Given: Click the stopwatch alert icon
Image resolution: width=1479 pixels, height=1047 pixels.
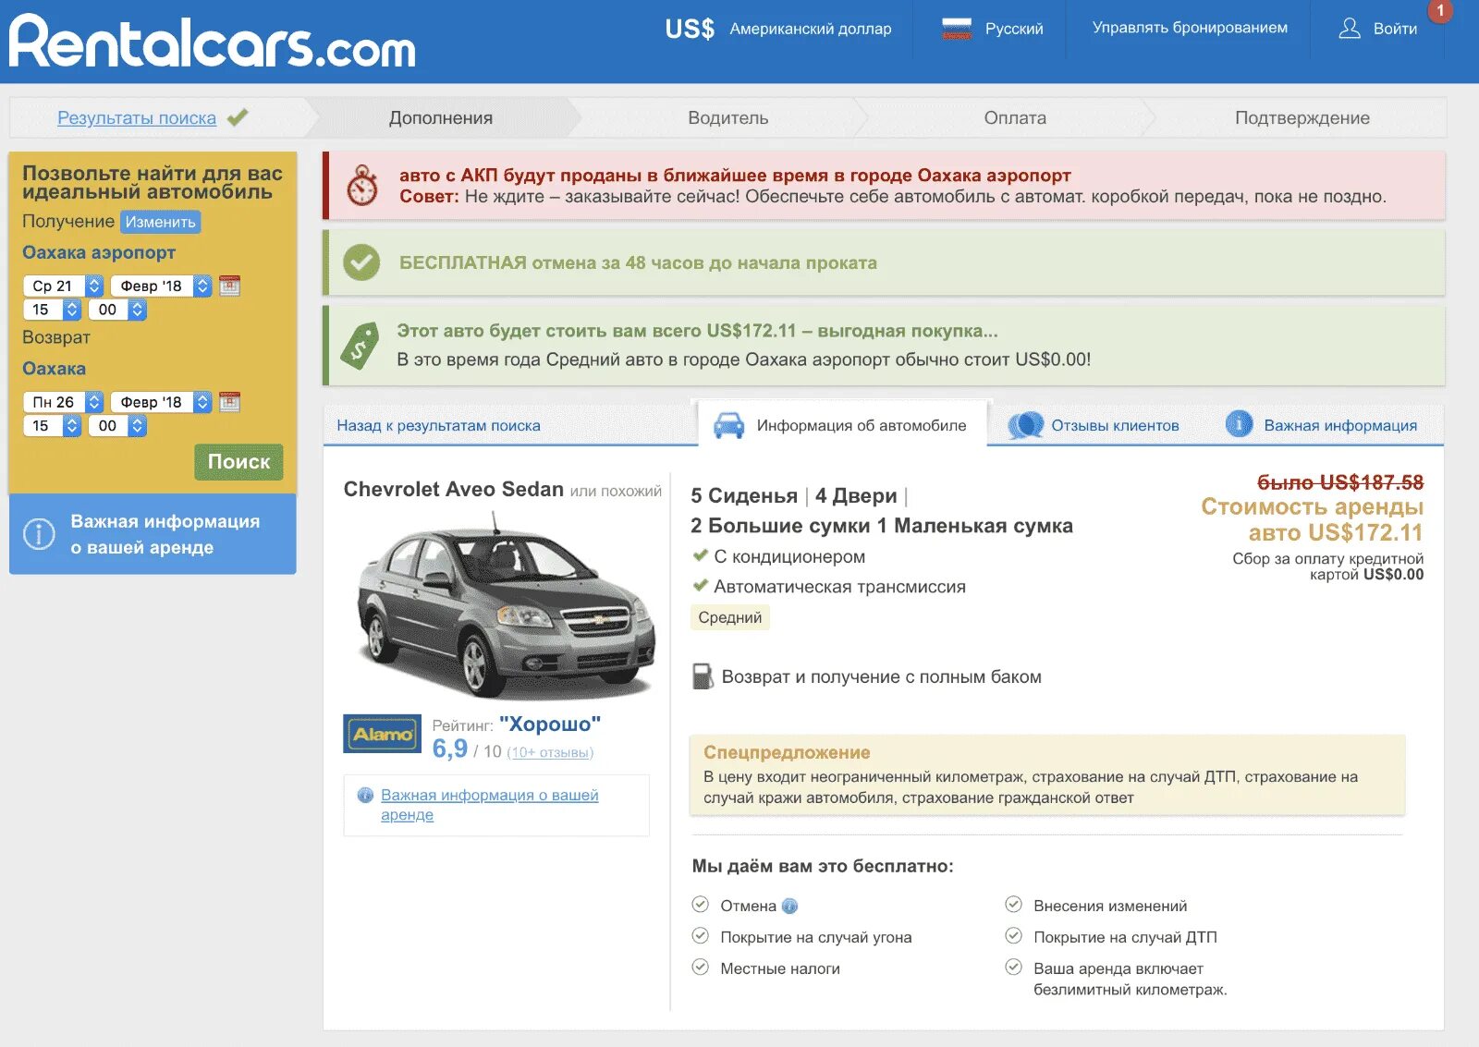Looking at the screenshot, I should (362, 186).
